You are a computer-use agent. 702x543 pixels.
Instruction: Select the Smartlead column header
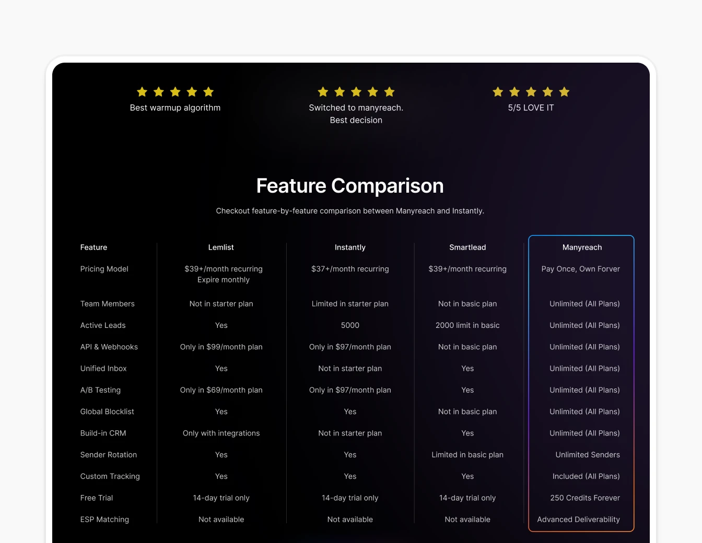[x=467, y=247]
